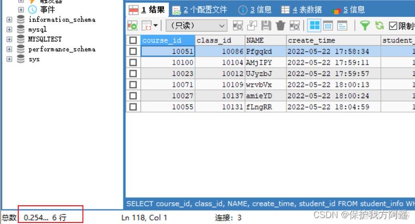Check the row checkbox for UJyzbJ
The height and width of the screenshot is (224, 415).
pyautogui.click(x=133, y=73)
